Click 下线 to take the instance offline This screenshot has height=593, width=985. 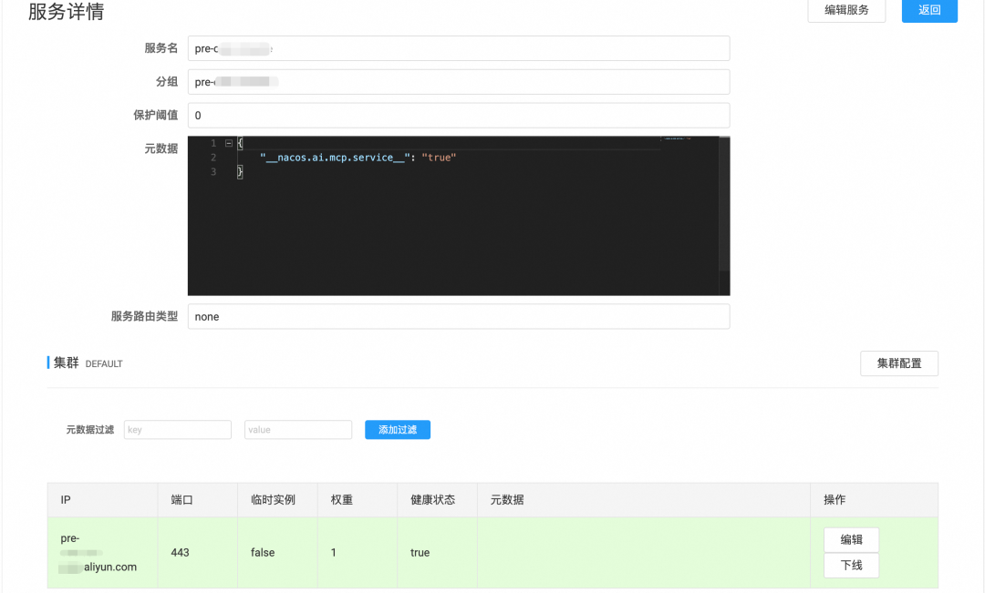[x=850, y=565]
